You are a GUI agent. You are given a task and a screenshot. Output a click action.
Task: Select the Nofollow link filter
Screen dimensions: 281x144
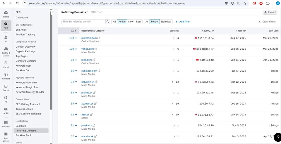[x=166, y=22]
